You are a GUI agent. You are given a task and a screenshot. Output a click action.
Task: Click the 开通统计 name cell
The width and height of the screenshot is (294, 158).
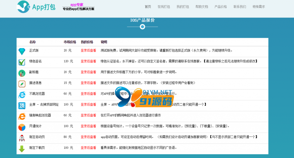tap(35, 126)
